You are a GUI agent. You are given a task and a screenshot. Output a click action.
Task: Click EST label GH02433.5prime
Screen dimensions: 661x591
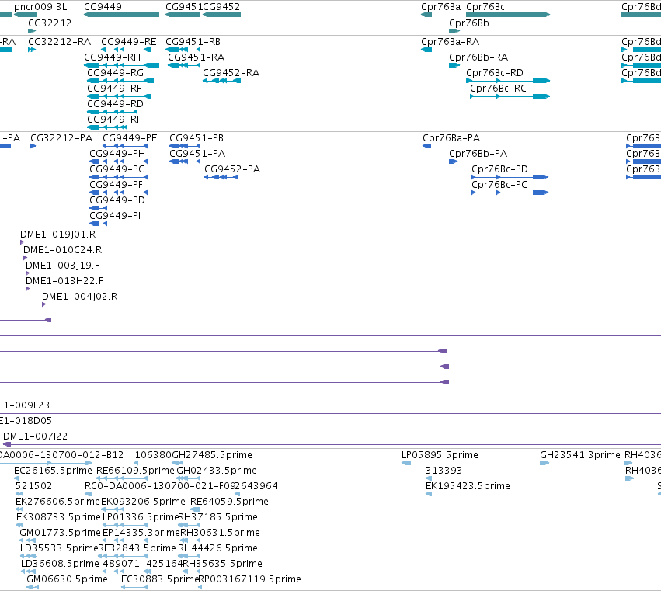point(216,471)
